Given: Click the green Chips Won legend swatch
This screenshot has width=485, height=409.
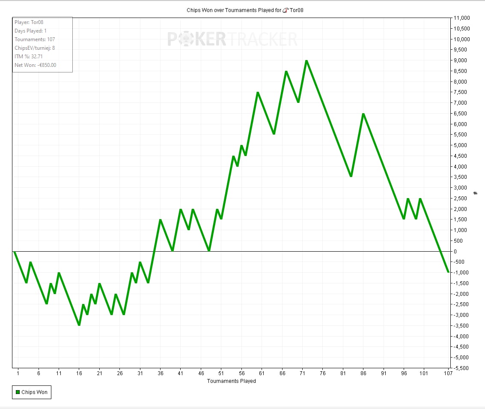Looking at the screenshot, I should point(18,392).
